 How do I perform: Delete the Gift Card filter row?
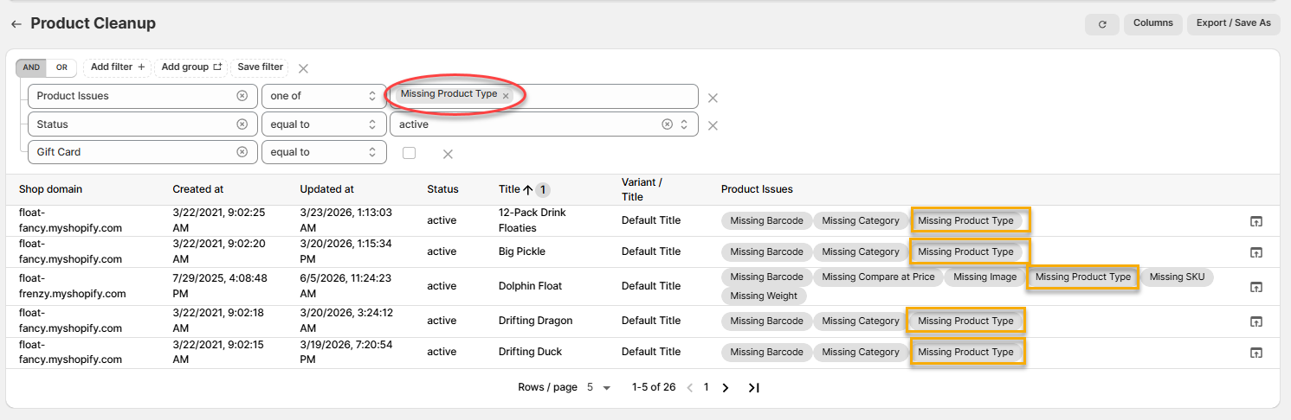[448, 154]
